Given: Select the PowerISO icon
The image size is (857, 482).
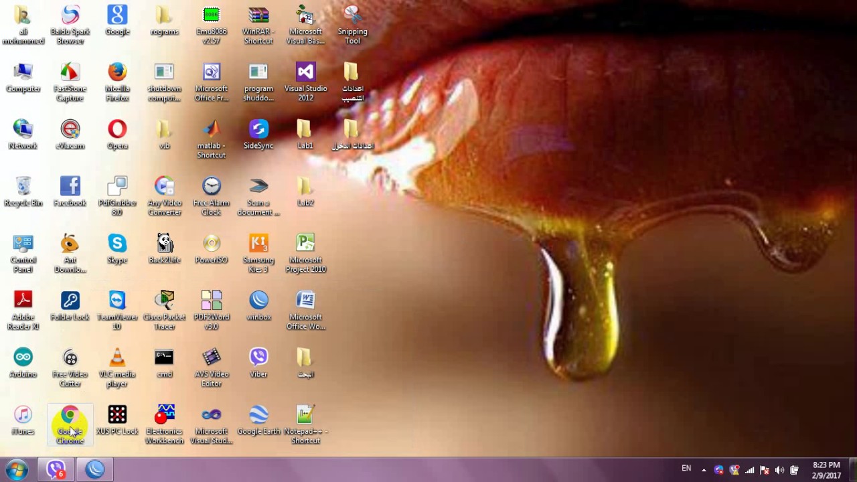Looking at the screenshot, I should pyautogui.click(x=212, y=249).
